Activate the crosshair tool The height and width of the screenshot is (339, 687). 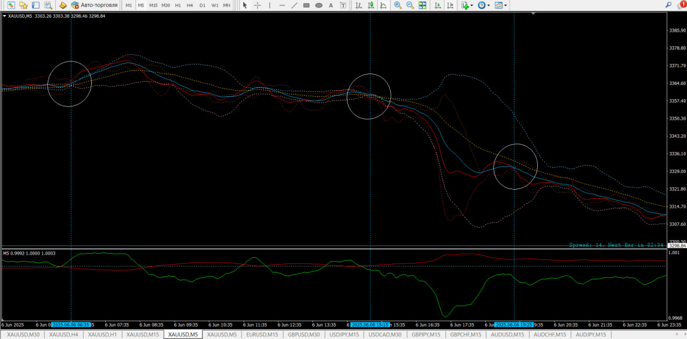258,5
